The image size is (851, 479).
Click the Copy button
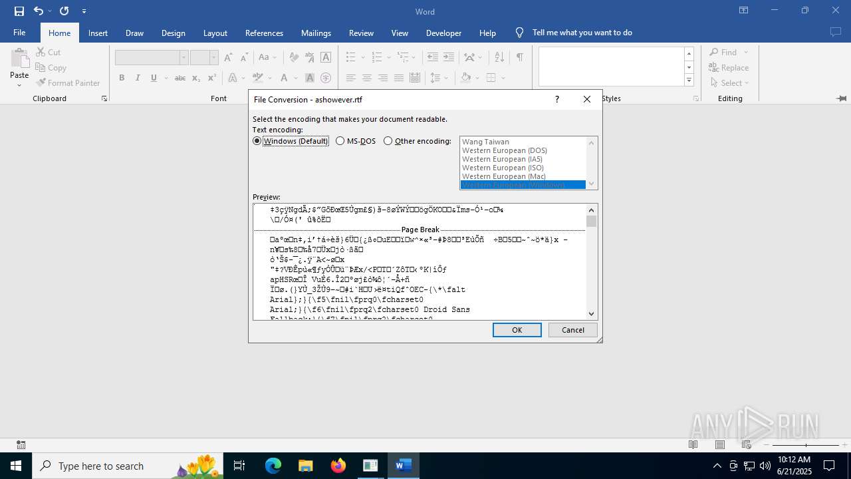51,68
